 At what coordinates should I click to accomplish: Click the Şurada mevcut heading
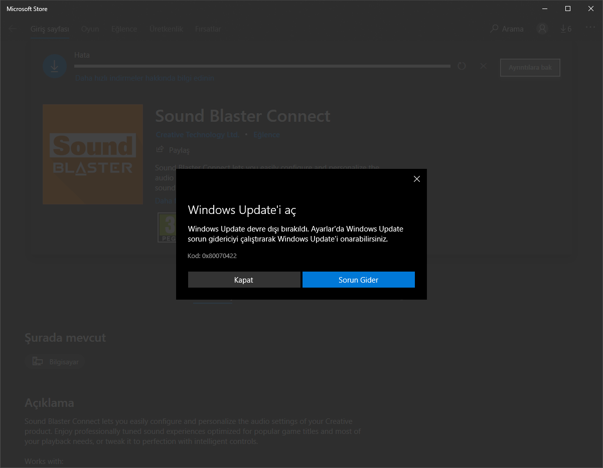pyautogui.click(x=65, y=338)
